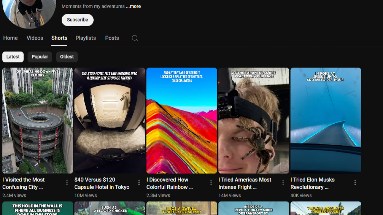Open options menu on the capsule hotel Short

coord(139,182)
